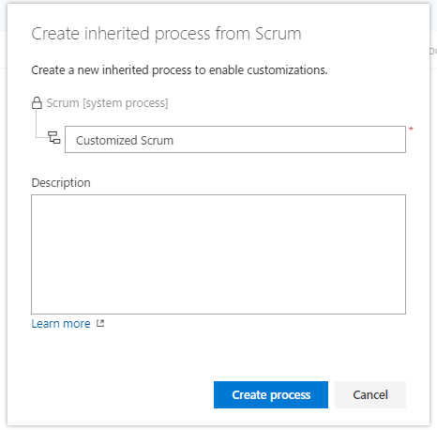Click the red required asterisk marker
Screen dimensions: 437x430
click(411, 129)
